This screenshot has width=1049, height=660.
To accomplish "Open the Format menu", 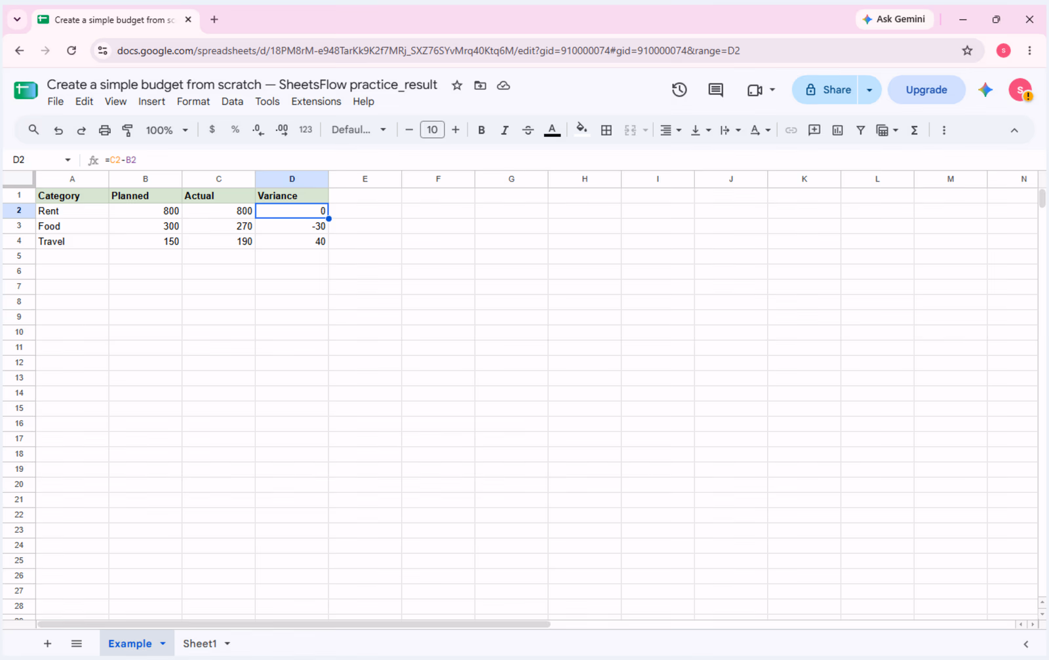I will pos(193,102).
